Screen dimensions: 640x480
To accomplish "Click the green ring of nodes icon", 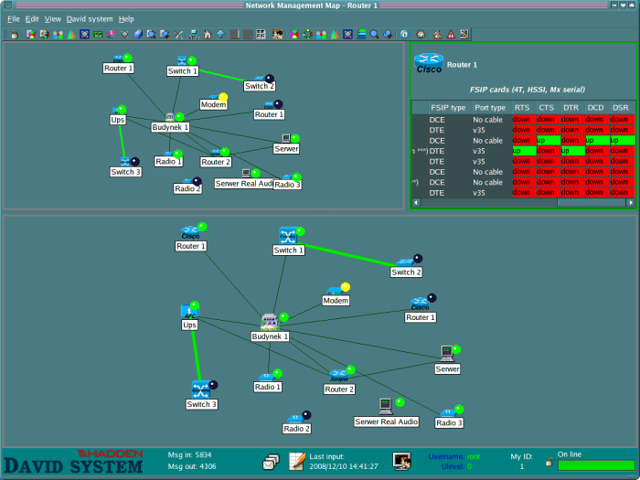I will pos(308,35).
